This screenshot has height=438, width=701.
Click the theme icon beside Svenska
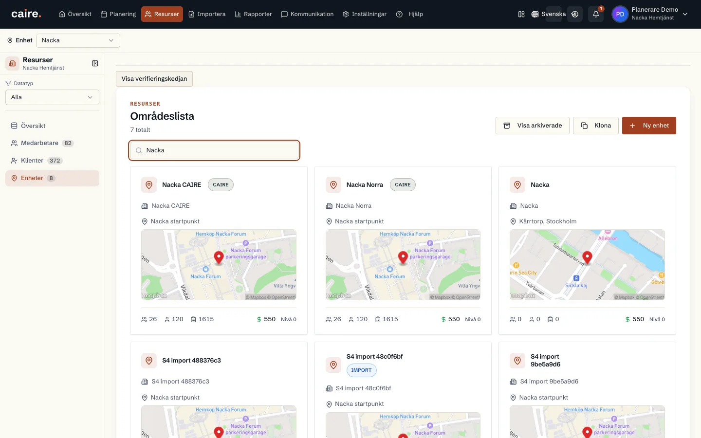(575, 14)
